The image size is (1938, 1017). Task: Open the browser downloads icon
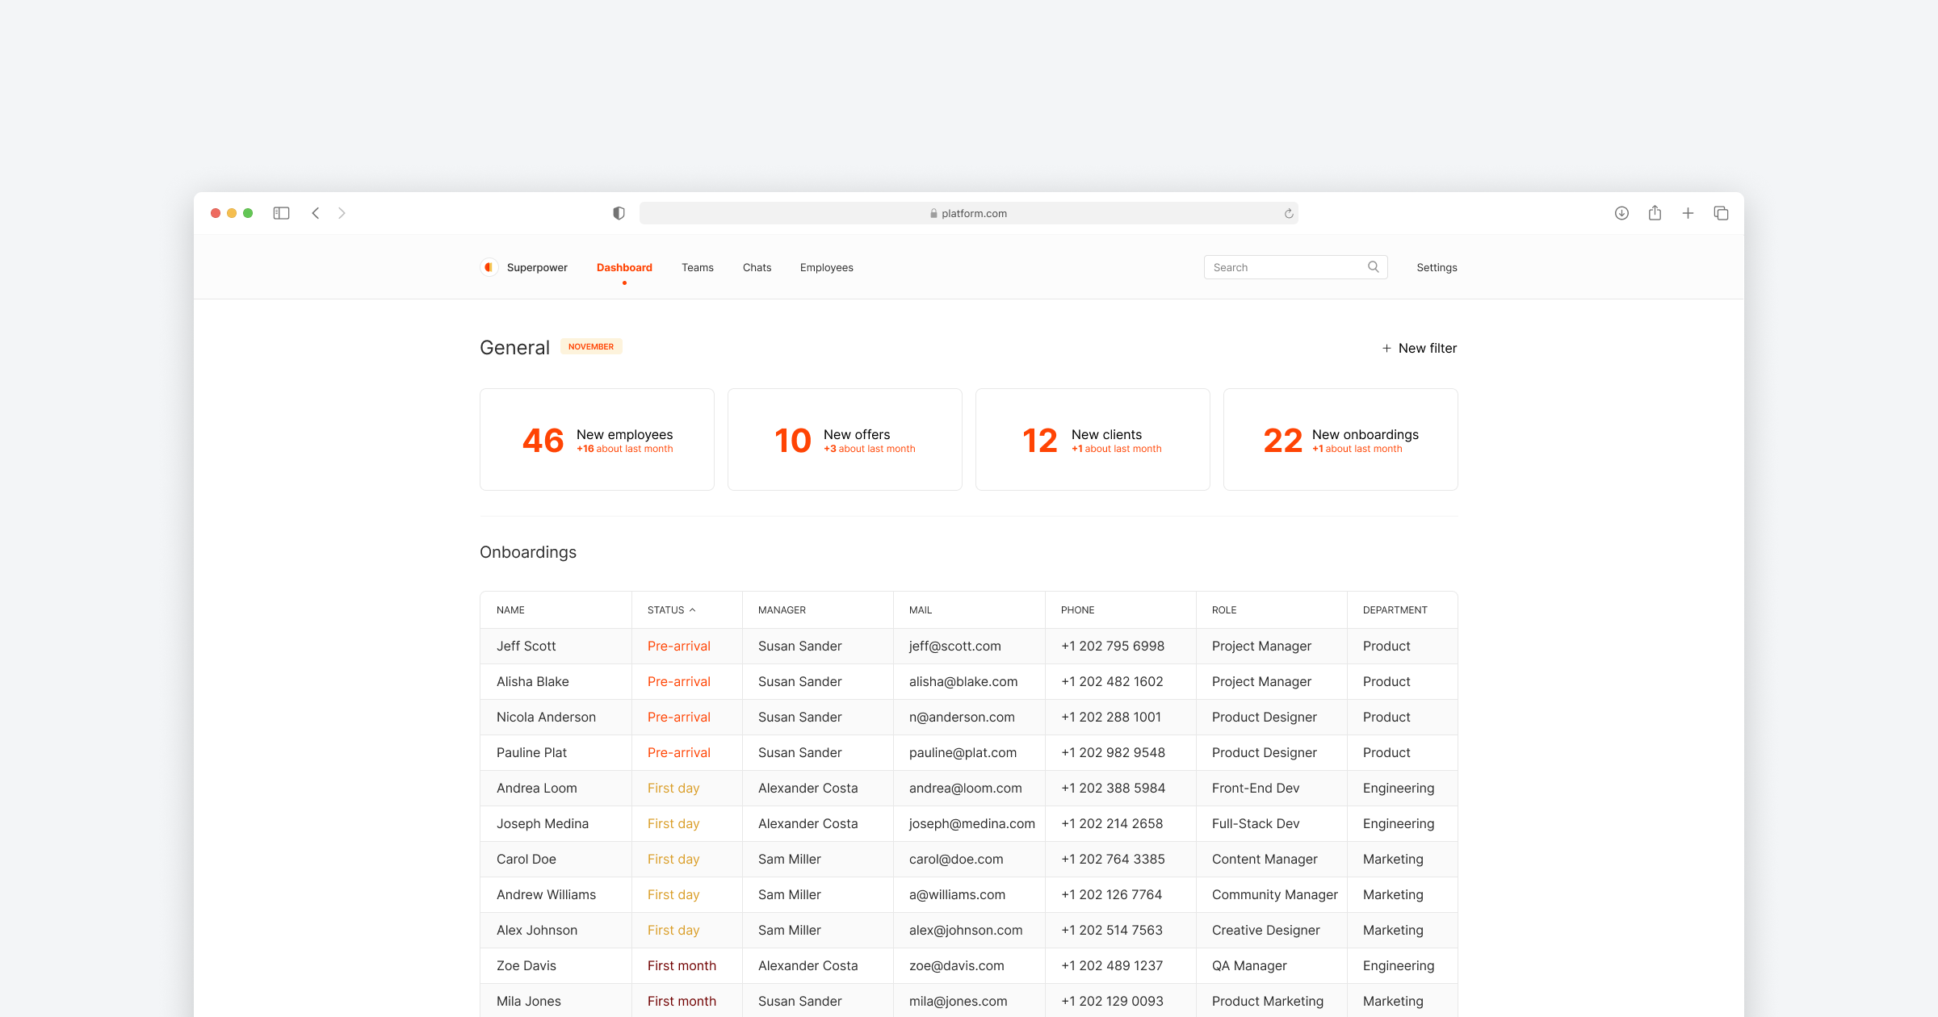[1621, 213]
